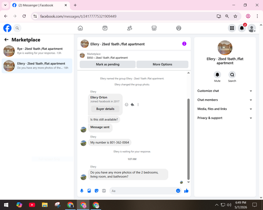263x210 pixels.
Task: Show hidden system tray icons
Action: (x=217, y=205)
